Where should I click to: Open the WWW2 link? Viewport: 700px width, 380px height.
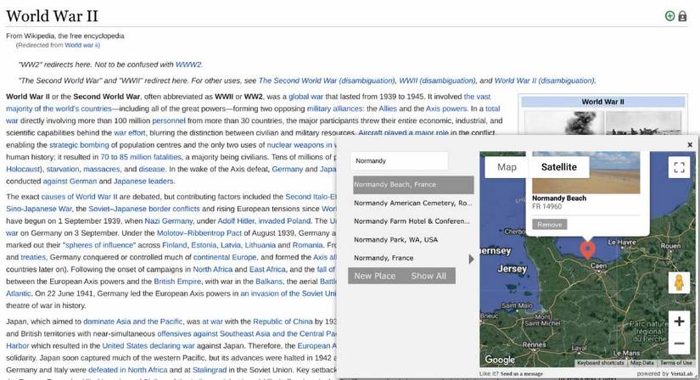coord(188,64)
